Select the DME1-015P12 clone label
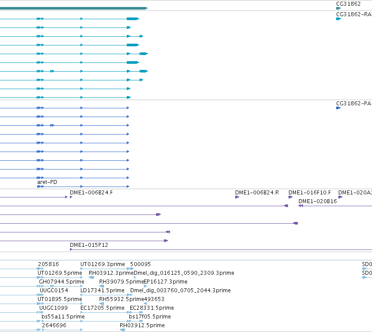Viewport: 372px width, 332px height. tap(89, 245)
